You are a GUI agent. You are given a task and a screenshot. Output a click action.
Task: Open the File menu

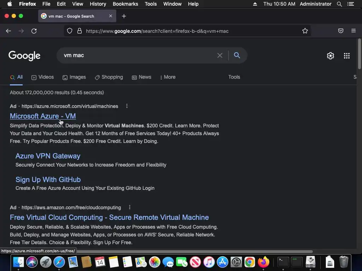[46, 4]
